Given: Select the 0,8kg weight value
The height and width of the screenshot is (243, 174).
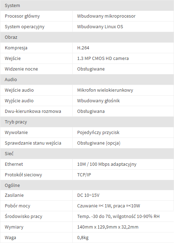Looking at the screenshot, I should click(83, 238).
